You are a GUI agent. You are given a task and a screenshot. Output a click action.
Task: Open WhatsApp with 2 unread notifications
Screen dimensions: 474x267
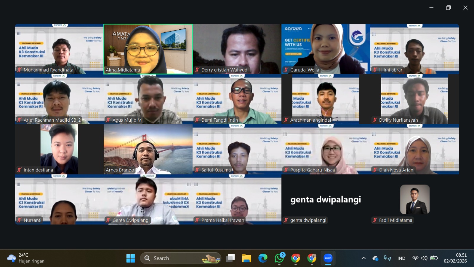pyautogui.click(x=279, y=258)
